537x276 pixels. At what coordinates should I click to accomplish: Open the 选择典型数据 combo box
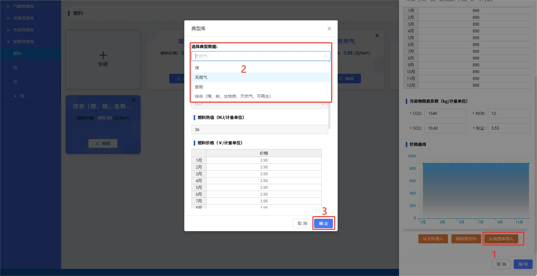pos(261,56)
